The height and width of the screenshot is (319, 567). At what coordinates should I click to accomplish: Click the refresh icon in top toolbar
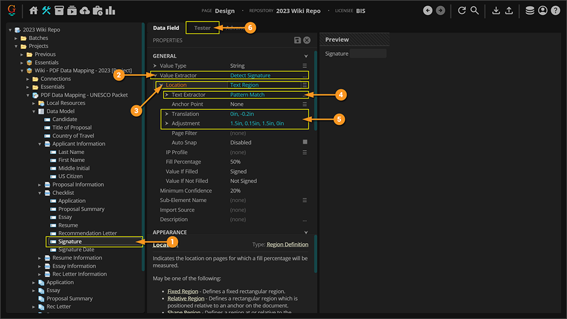coord(462,11)
